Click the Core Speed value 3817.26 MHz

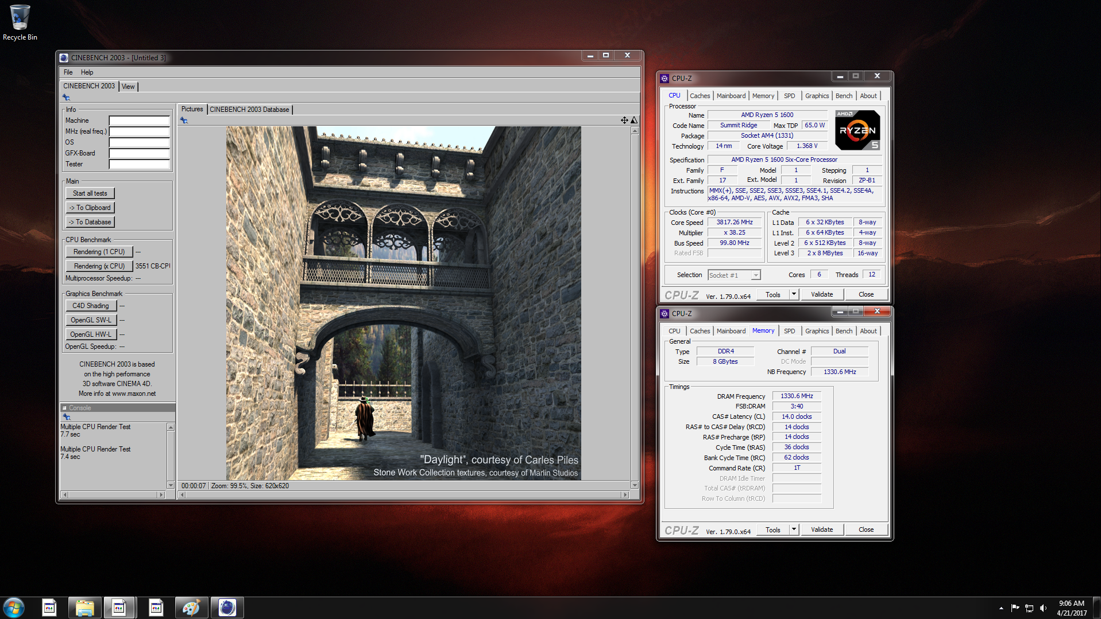[734, 223]
